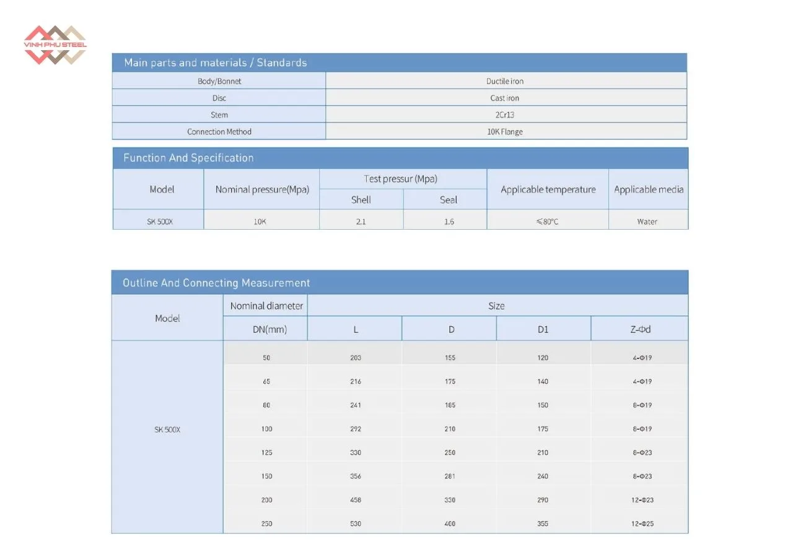Click the L value '458' for DN 200
The width and height of the screenshot is (793, 557).
(x=355, y=500)
